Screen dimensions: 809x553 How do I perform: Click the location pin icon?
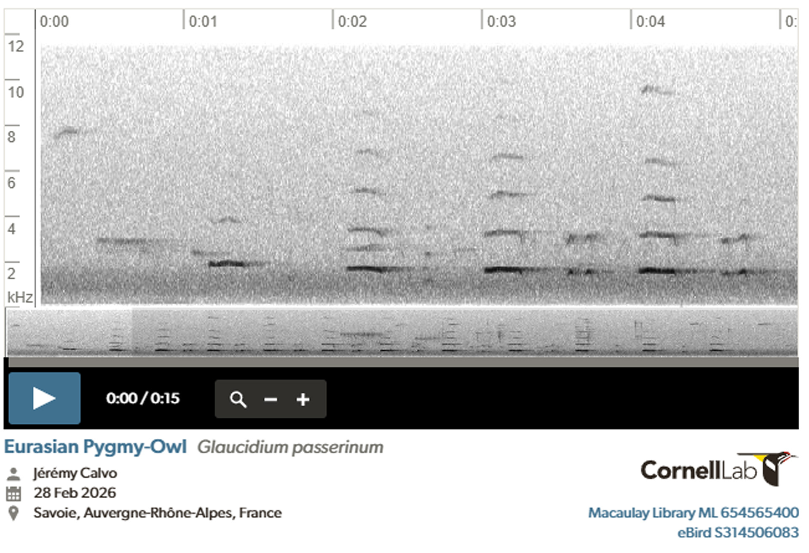coord(13,513)
